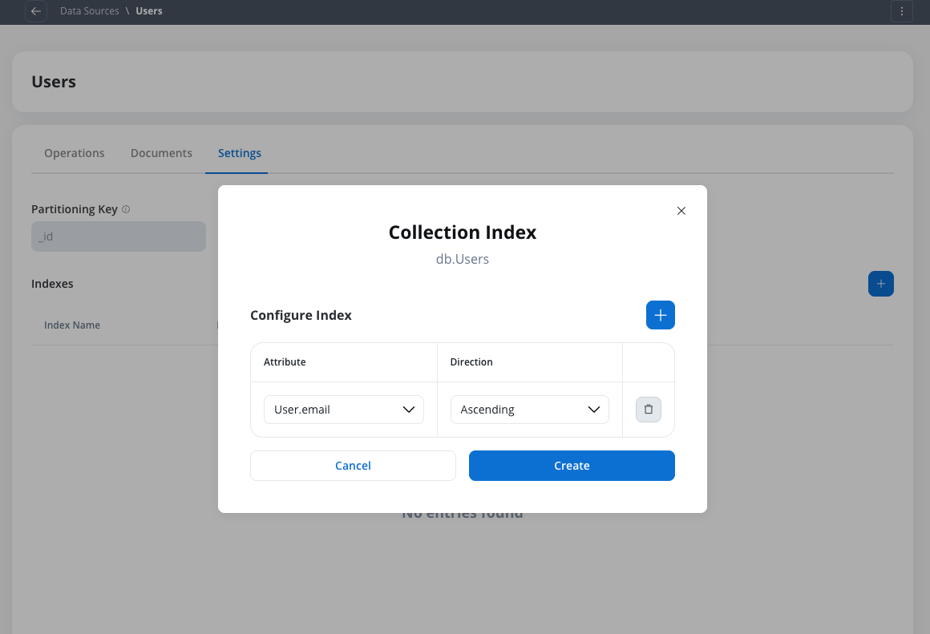Close the Collection Index dialog
Screen dimensions: 930x634
(x=681, y=211)
